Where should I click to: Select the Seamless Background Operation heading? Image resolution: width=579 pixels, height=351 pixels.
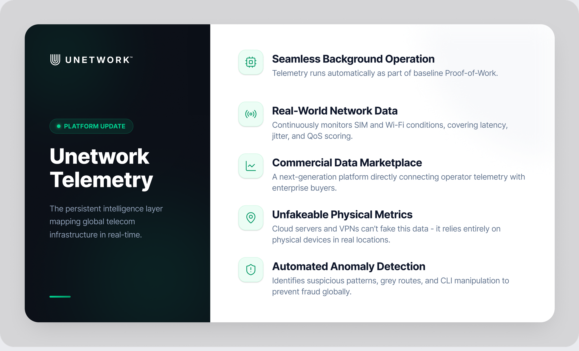click(x=353, y=59)
